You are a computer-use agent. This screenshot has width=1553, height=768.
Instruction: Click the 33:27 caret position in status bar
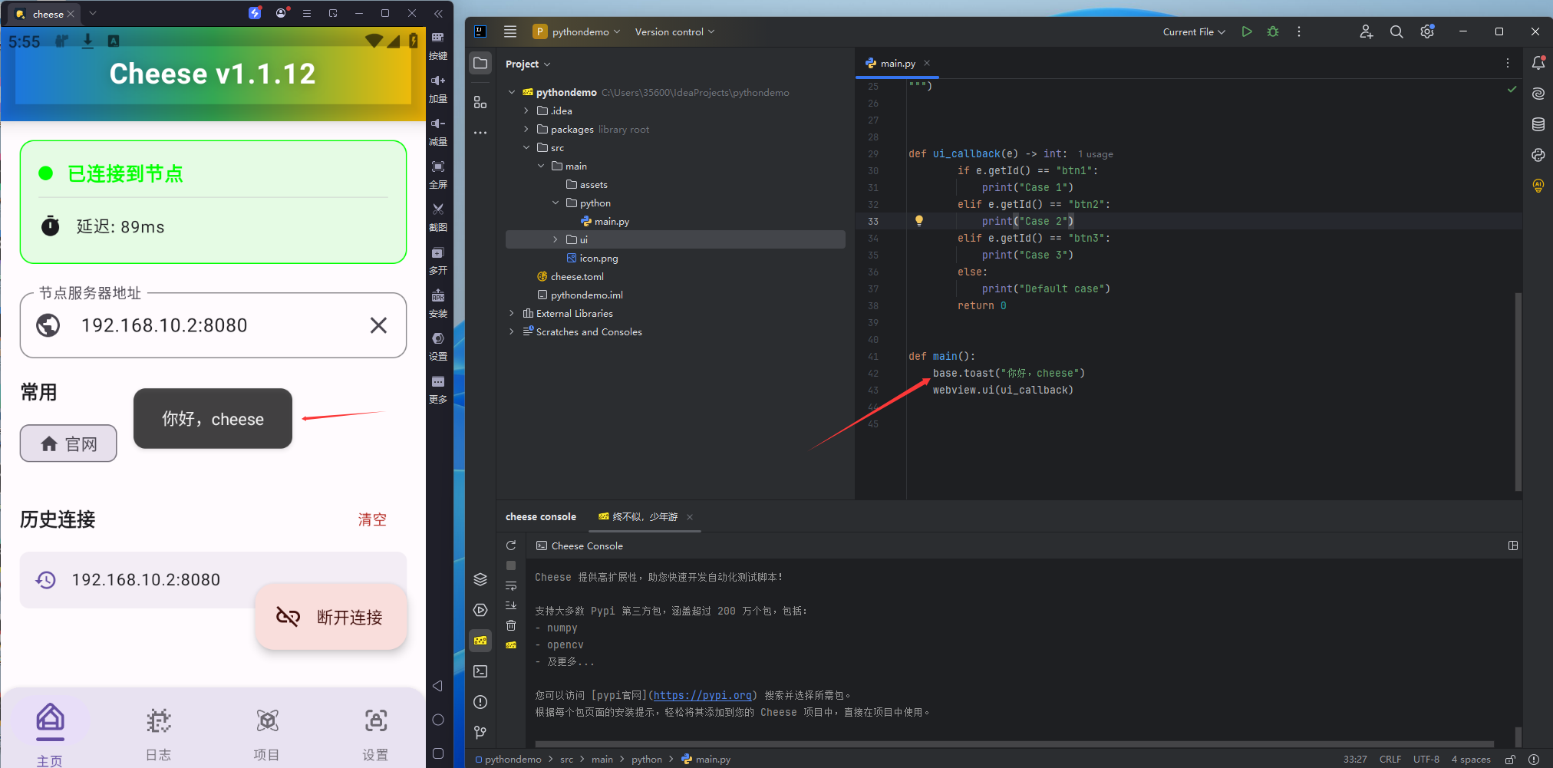point(1355,760)
